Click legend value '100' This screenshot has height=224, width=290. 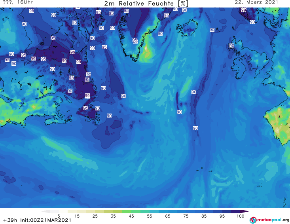(x=241, y=216)
